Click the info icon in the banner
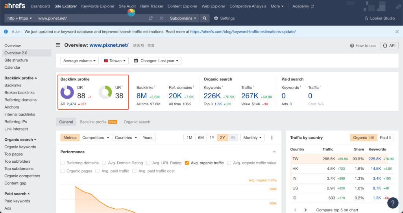The image size is (403, 213). [x=6, y=31]
